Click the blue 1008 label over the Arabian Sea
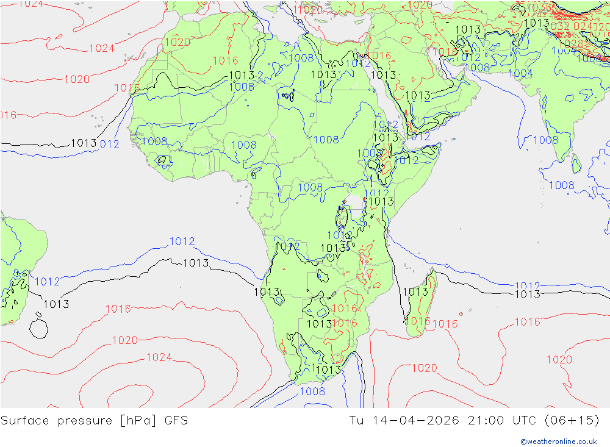Viewport: 610px width, 447px height. [545, 140]
